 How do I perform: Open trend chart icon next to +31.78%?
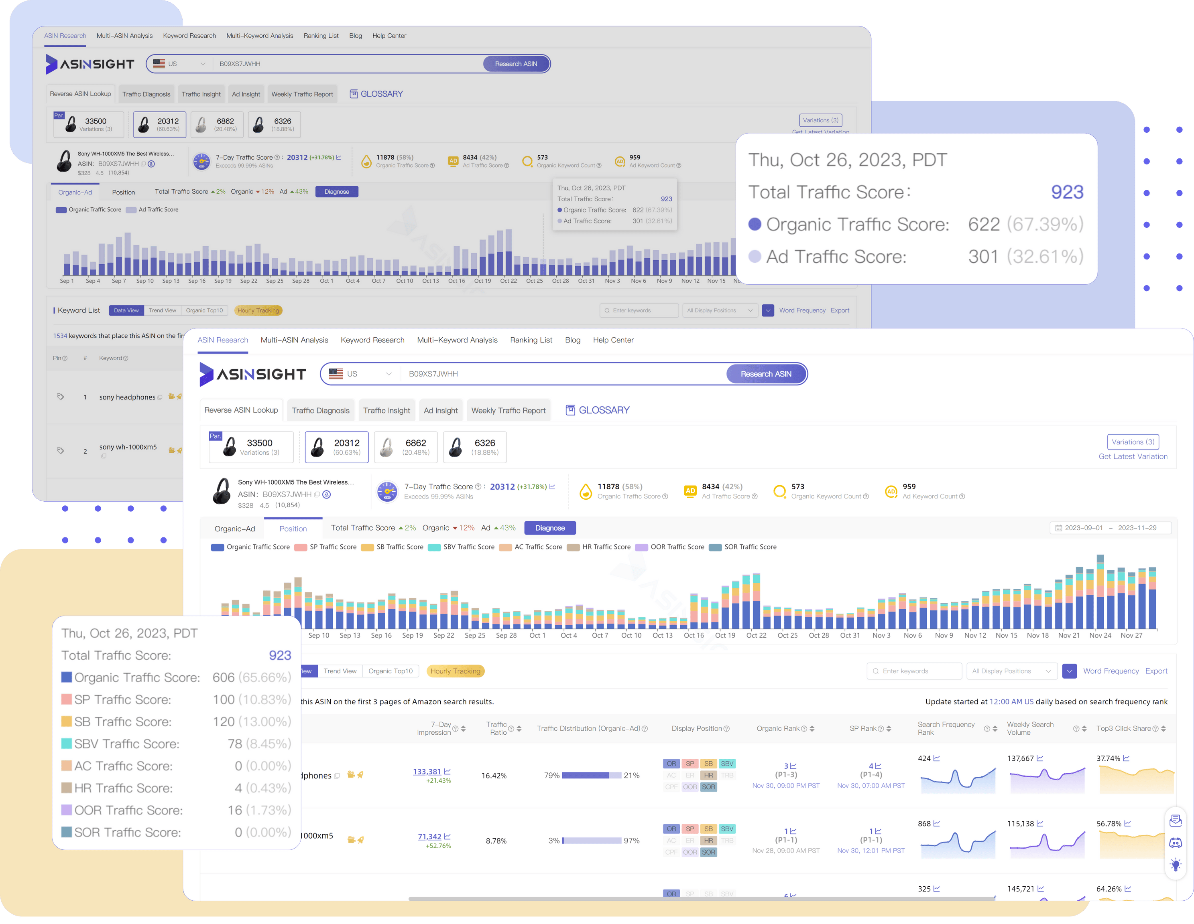click(552, 486)
